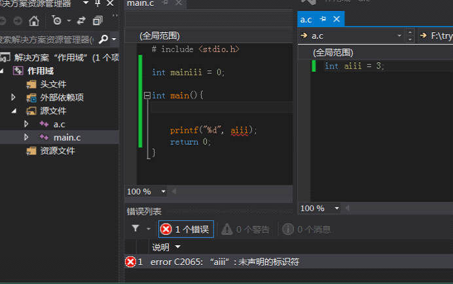The height and width of the screenshot is (284, 453).
Task: Click the collapse all icon in Solution Explorer
Action: [x=98, y=20]
